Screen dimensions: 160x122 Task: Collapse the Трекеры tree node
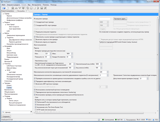(x=3, y=83)
